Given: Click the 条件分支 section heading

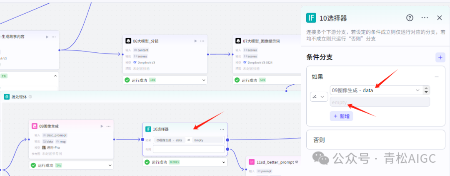Looking at the screenshot, I should coord(320,57).
